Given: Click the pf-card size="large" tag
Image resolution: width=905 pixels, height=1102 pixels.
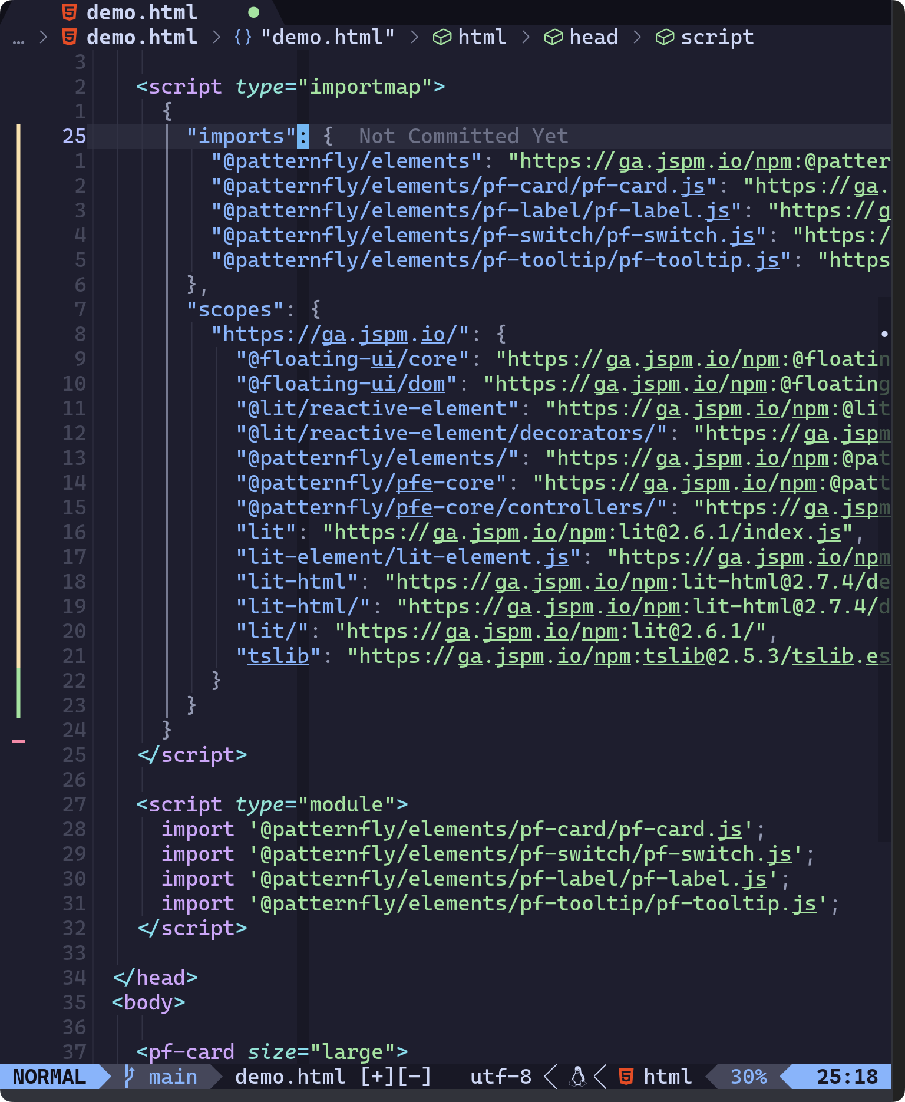Looking at the screenshot, I should (272, 1052).
